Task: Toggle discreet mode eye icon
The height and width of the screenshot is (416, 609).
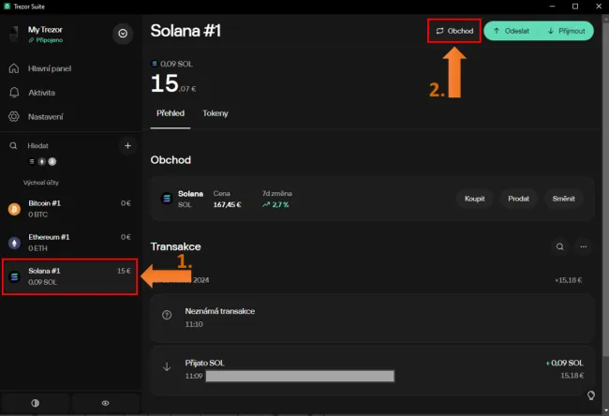Action: [105, 403]
